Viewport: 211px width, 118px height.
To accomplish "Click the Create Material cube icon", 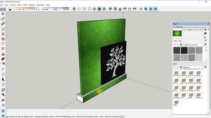I will [x=205, y=33].
